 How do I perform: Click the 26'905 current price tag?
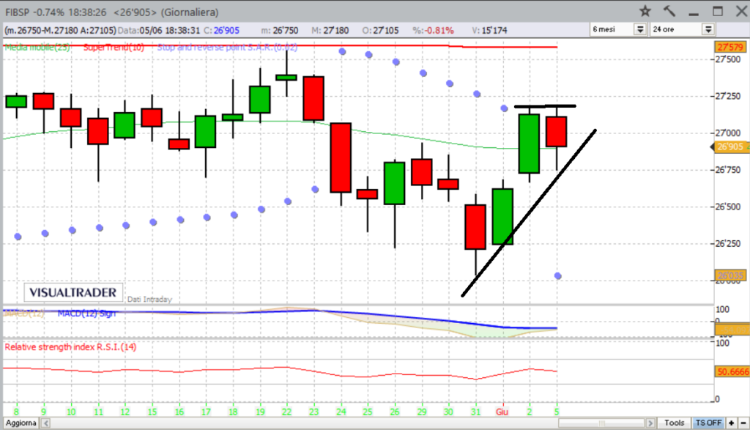point(729,147)
